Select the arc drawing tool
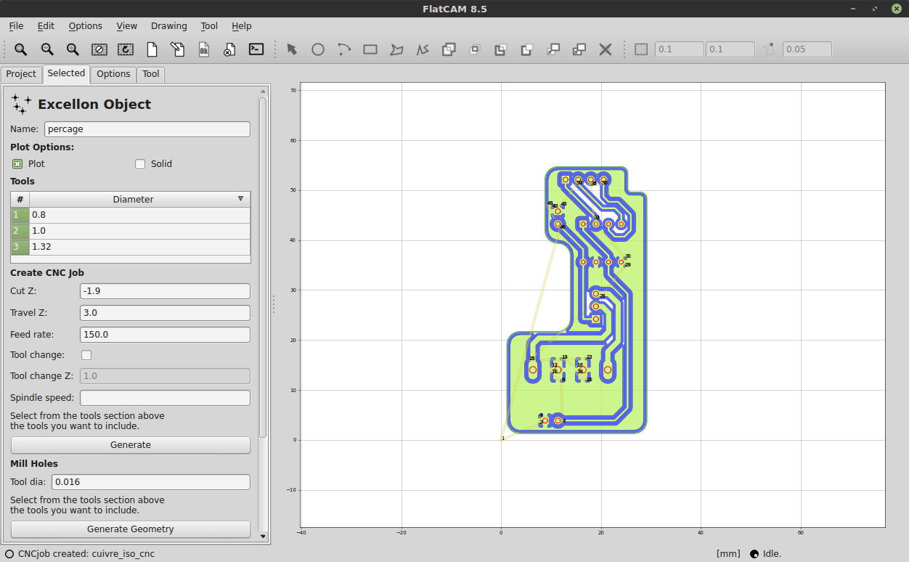The image size is (909, 562). (344, 49)
